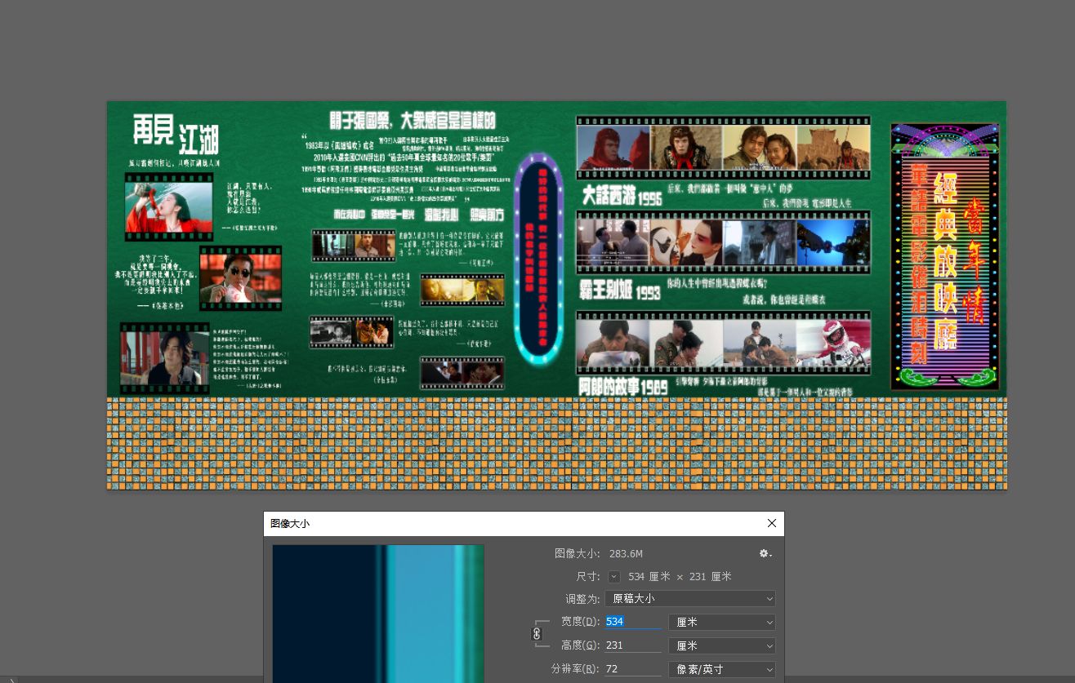Click the 宽度 width field showing 534

(x=633, y=622)
